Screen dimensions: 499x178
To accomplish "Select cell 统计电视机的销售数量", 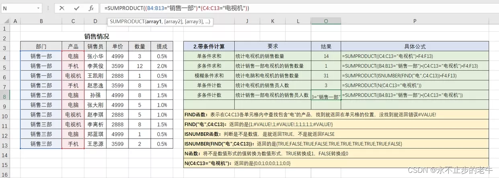I will [x=272, y=56].
